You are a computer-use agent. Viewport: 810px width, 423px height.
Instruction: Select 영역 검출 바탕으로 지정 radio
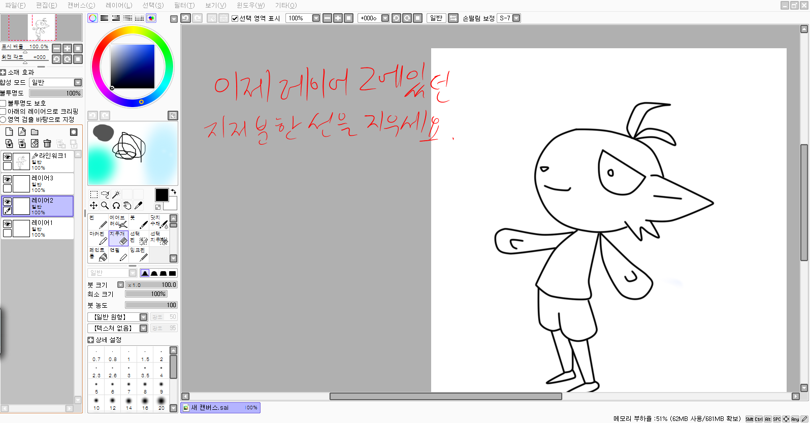[x=3, y=119]
